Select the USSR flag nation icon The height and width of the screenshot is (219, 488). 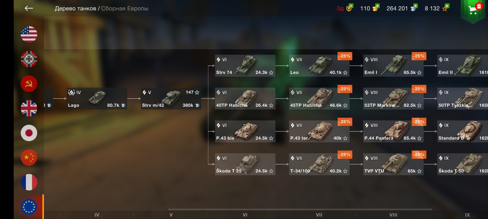[x=29, y=83]
